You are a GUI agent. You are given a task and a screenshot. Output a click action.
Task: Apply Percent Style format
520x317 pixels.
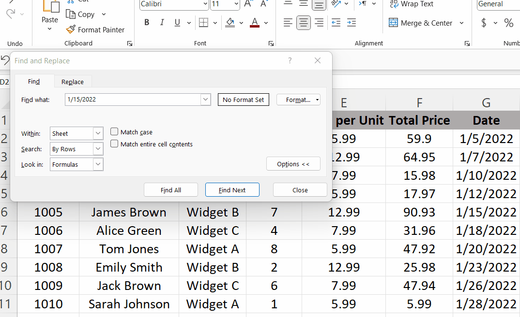tap(508, 23)
